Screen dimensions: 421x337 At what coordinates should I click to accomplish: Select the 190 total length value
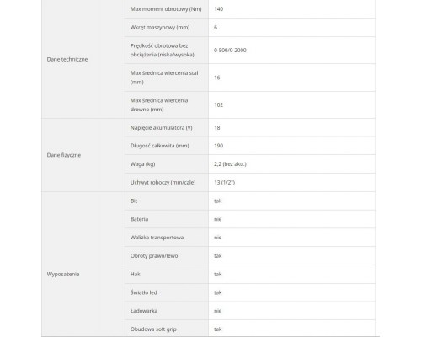tap(218, 146)
